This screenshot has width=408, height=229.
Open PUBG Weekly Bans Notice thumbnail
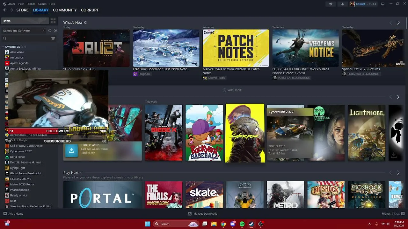pyautogui.click(x=305, y=48)
